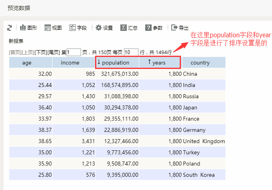Click the 新报表 report title

point(16,41)
